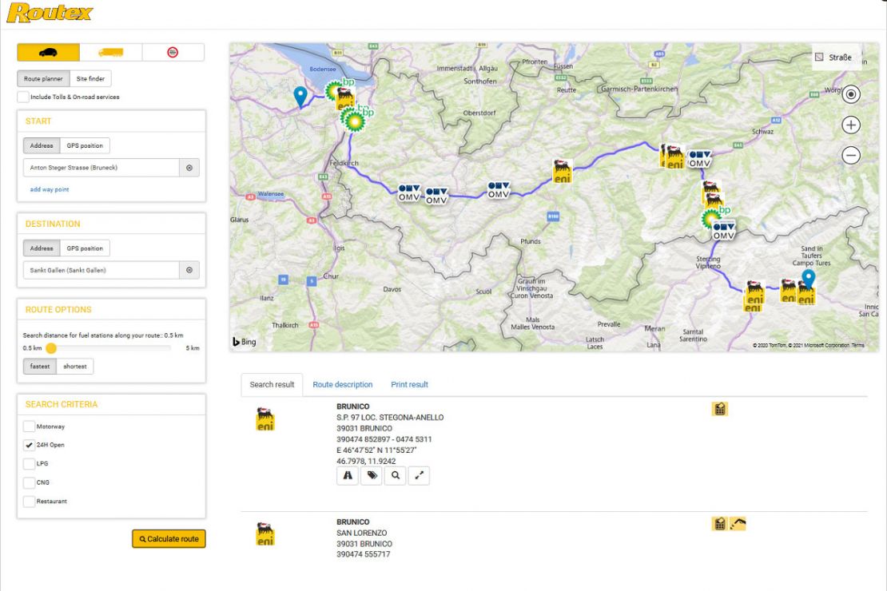This screenshot has width=887, height=591.
Task: Check the Restaurant criterion
Action: tap(29, 501)
